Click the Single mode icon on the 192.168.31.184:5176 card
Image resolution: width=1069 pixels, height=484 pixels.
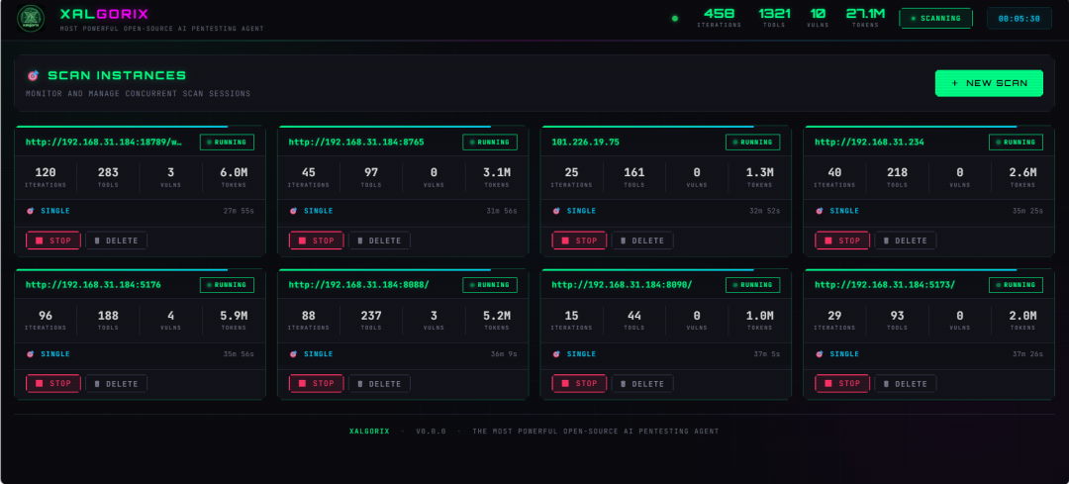click(30, 354)
